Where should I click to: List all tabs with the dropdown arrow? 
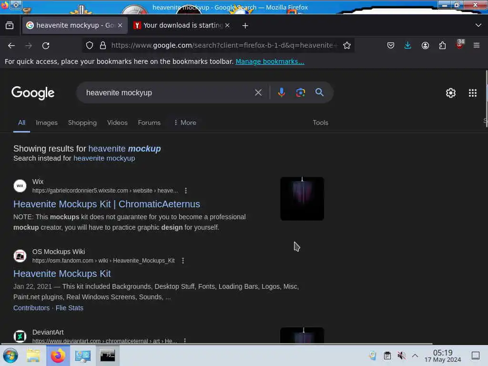(478, 25)
